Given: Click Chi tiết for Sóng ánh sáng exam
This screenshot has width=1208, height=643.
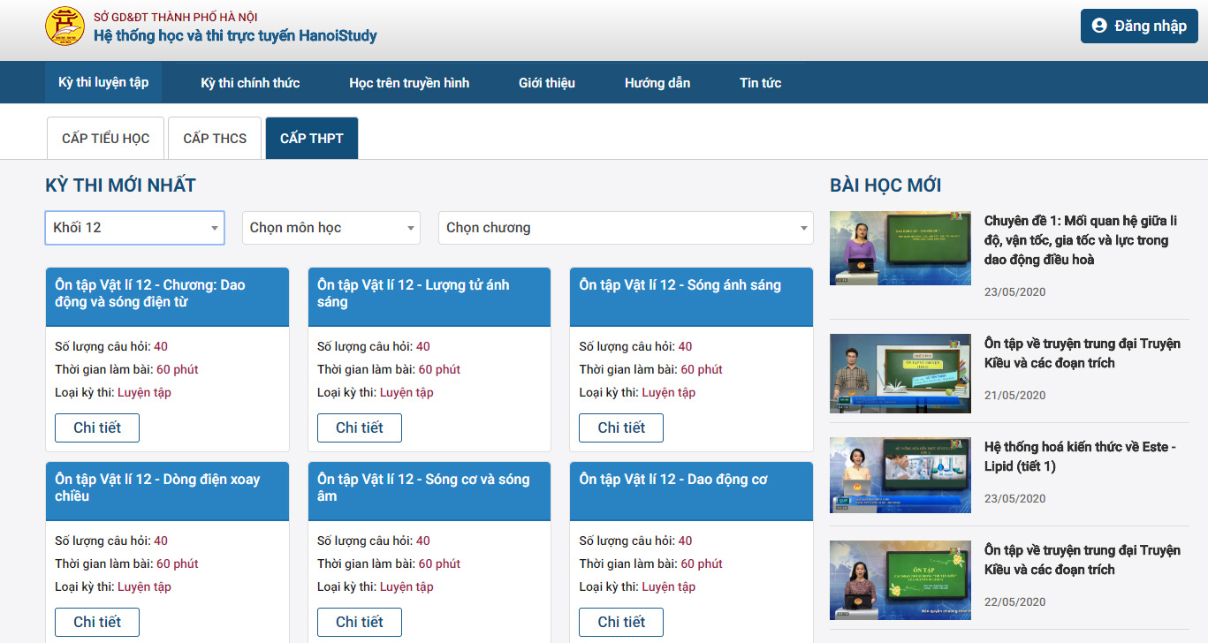Looking at the screenshot, I should coord(620,427).
